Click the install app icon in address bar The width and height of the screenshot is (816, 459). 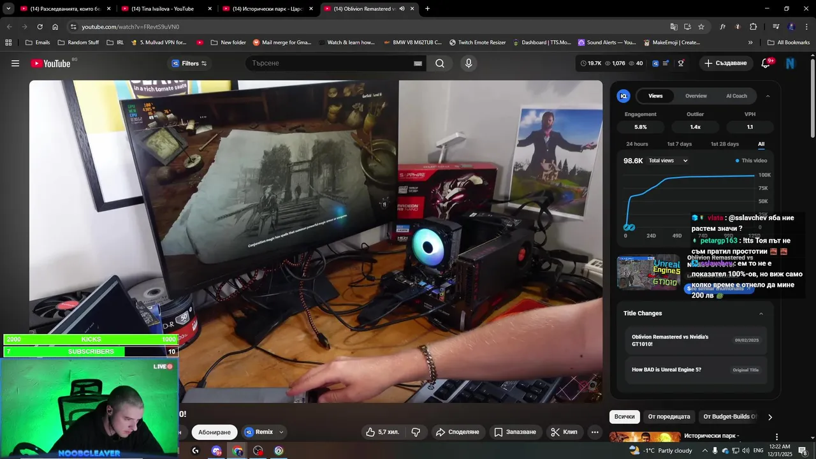tap(687, 27)
